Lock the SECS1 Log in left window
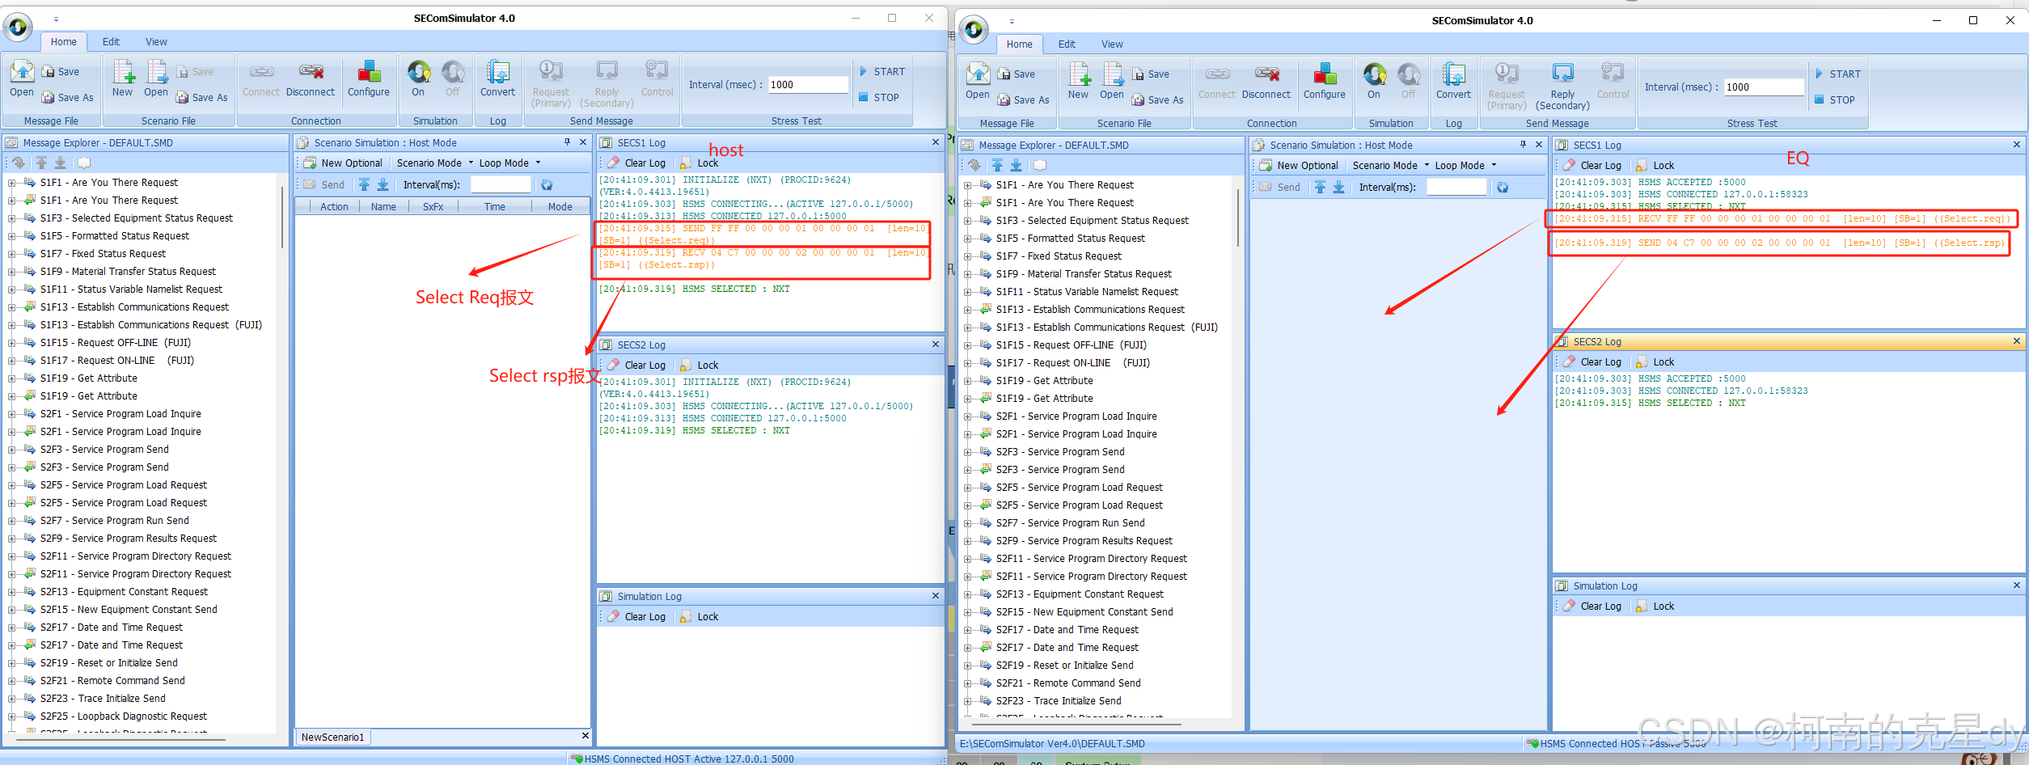Image resolution: width=2029 pixels, height=765 pixels. click(700, 163)
